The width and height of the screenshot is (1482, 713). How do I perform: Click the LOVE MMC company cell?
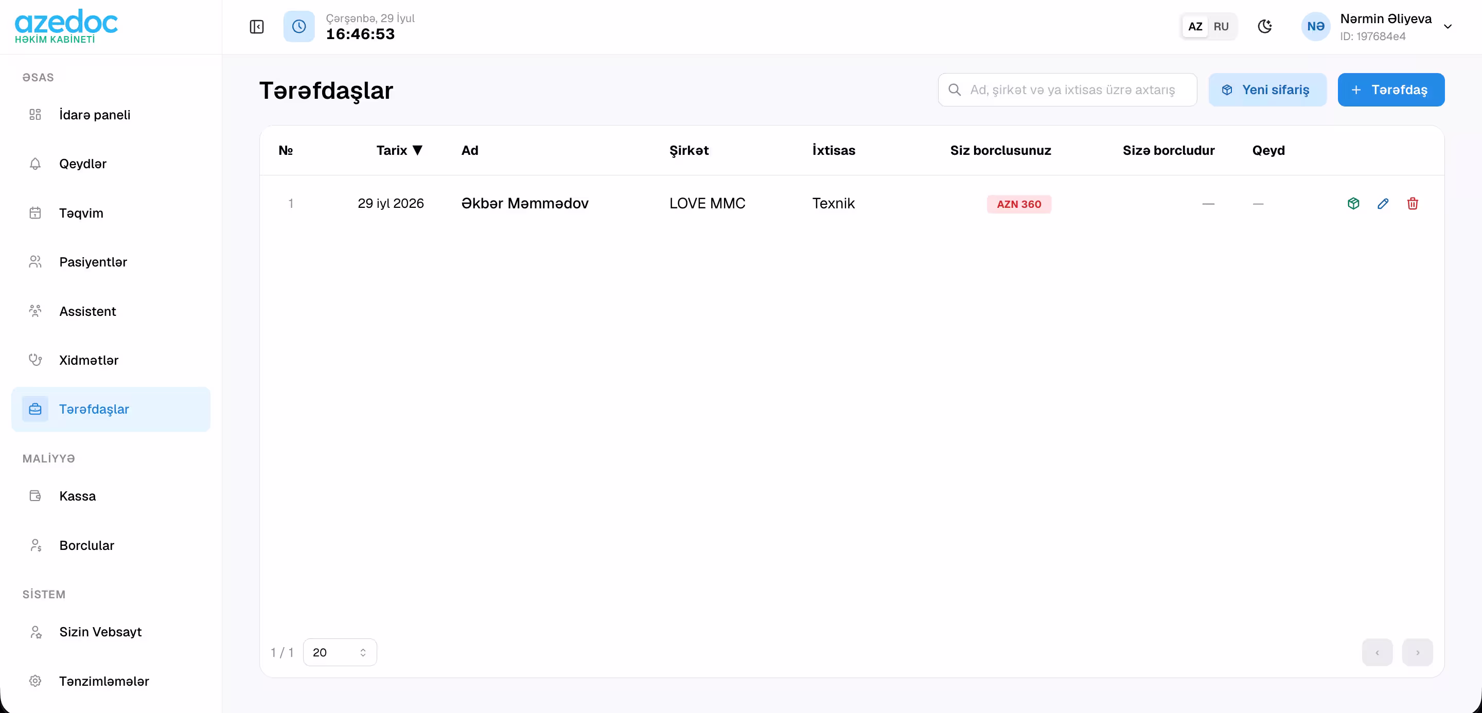click(x=707, y=204)
